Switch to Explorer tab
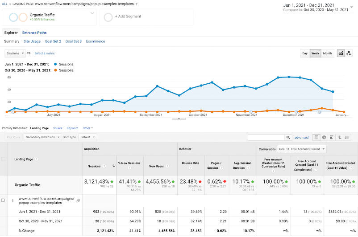The image size is (358, 237). pyautogui.click(x=11, y=33)
